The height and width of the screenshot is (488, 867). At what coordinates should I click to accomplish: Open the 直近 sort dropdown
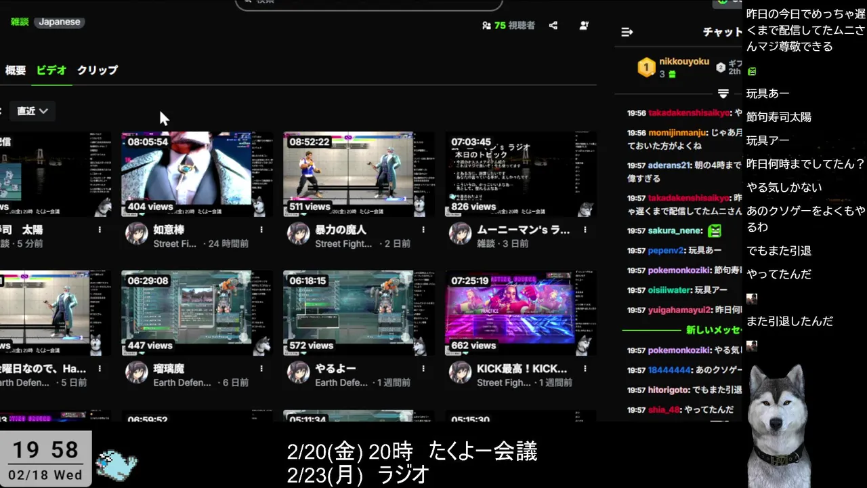tap(33, 111)
